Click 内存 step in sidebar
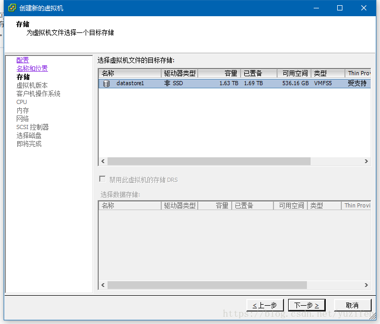Viewport: 380px width, 324px height. [x=23, y=110]
